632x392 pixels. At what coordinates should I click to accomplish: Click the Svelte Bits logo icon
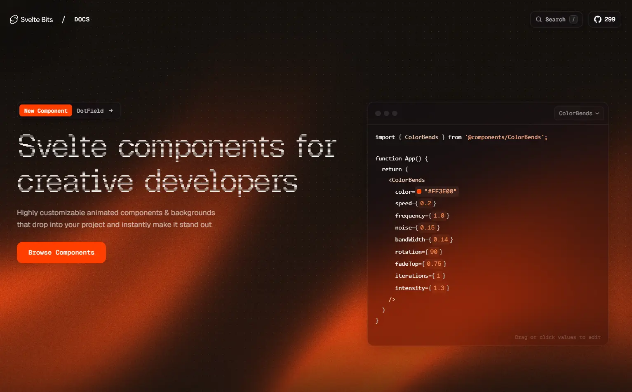14,19
